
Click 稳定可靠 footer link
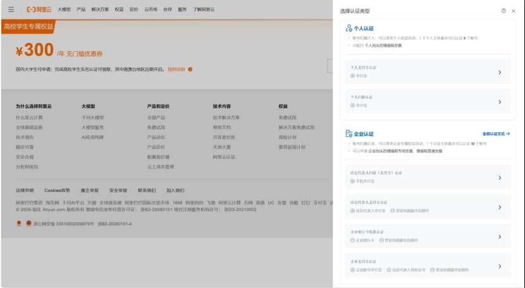click(x=25, y=147)
